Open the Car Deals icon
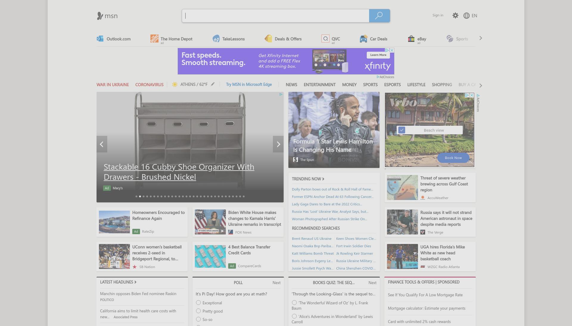 pyautogui.click(x=363, y=39)
